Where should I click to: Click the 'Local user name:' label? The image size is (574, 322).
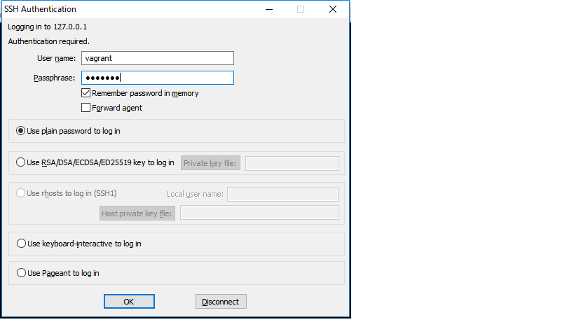(x=195, y=194)
